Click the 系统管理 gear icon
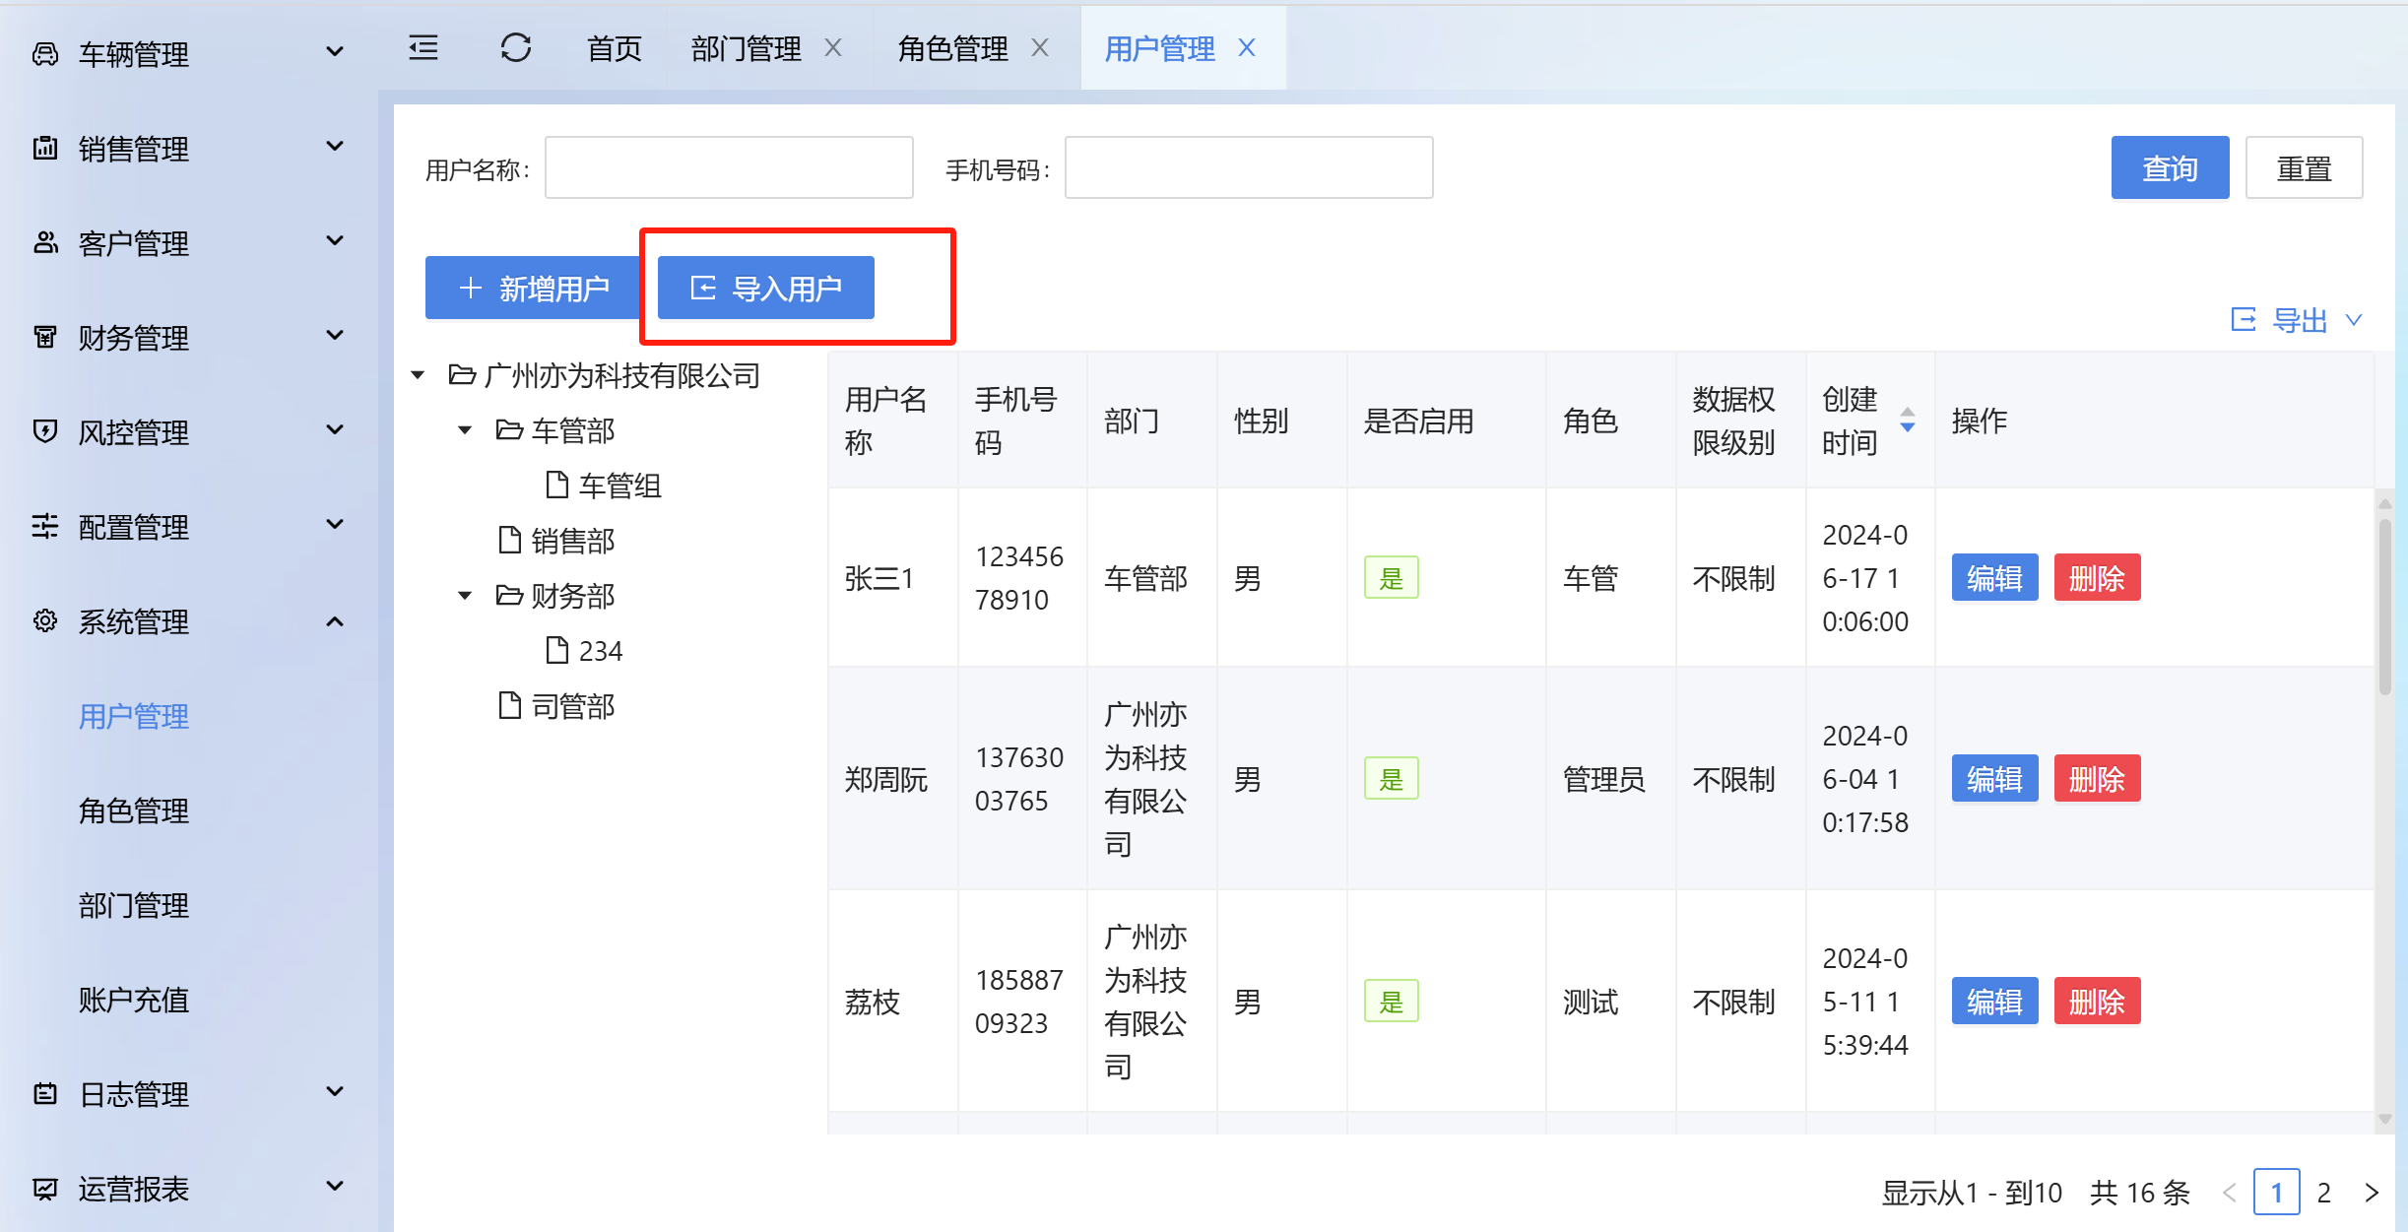 click(x=45, y=620)
